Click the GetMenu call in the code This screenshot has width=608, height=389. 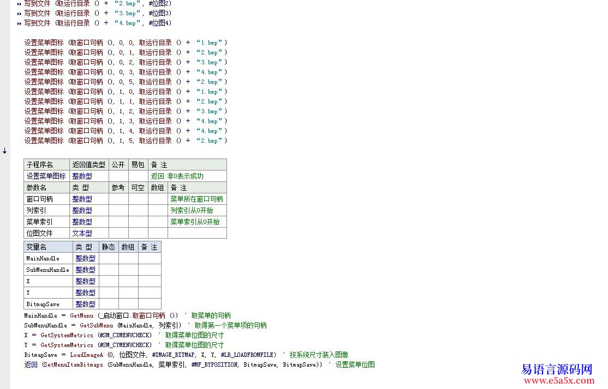point(81,316)
